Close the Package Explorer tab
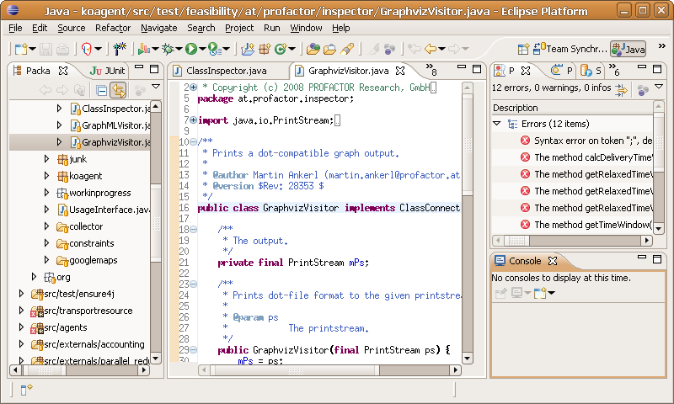The width and height of the screenshot is (674, 404). [63, 71]
